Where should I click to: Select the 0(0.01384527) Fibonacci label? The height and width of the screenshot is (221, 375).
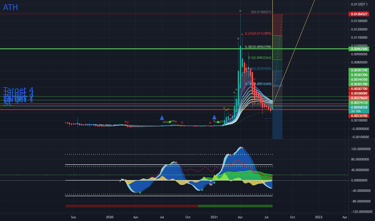pyautogui.click(x=261, y=12)
